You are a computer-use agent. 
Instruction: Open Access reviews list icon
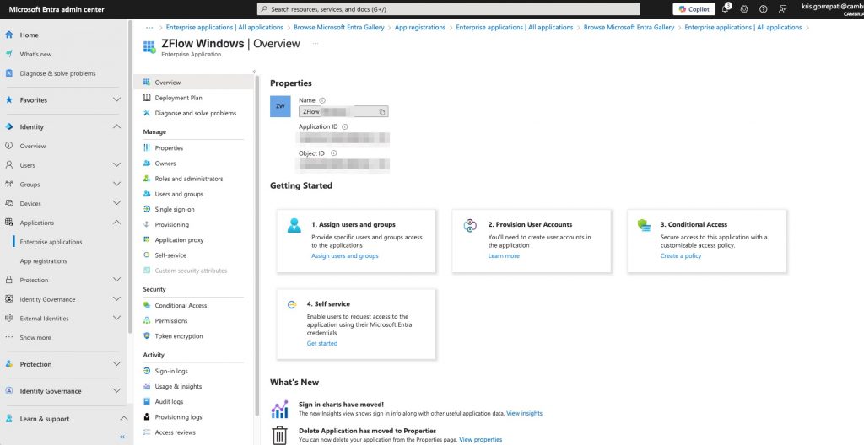(x=147, y=432)
